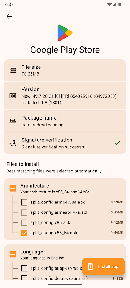Open the File size card
Image resolution: width=130 pixels, height=288 pixels.
(65, 70)
